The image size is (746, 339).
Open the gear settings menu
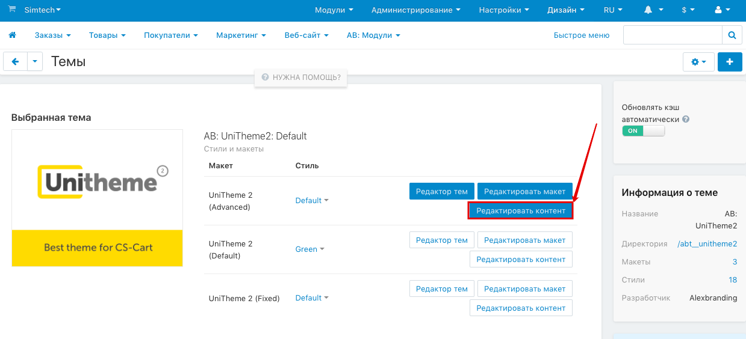[x=698, y=62]
